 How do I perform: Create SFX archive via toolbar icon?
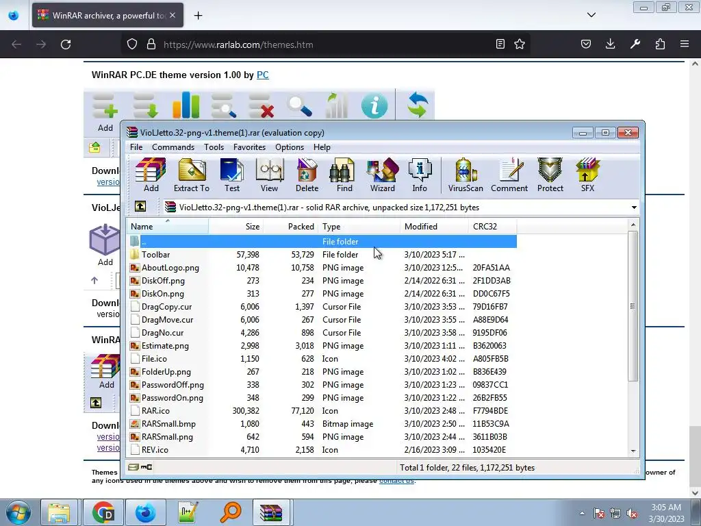(x=587, y=175)
